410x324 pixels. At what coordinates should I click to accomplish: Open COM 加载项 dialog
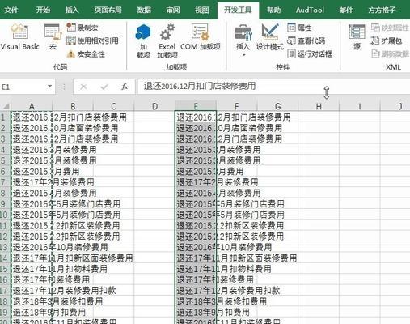(x=201, y=37)
